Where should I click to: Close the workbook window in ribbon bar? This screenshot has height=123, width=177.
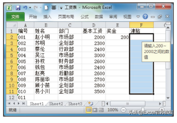167,17
